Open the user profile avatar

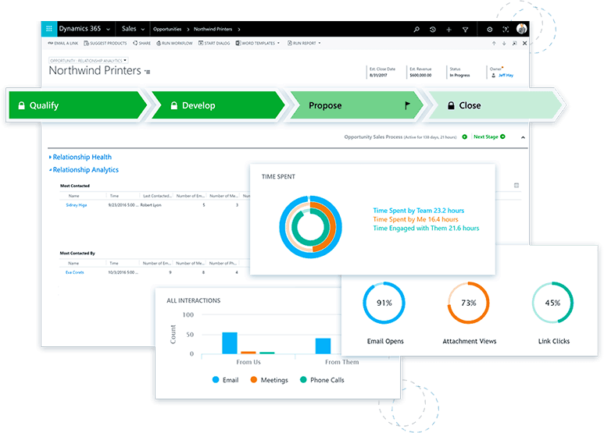(x=522, y=29)
